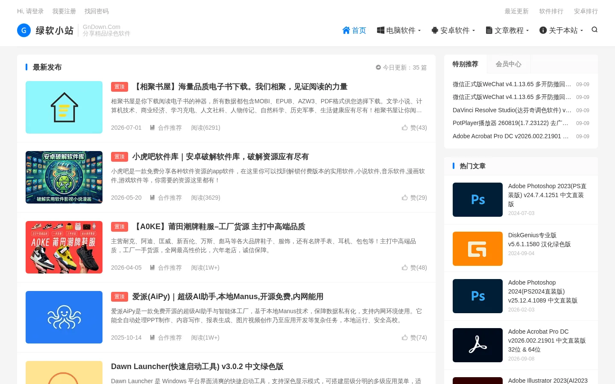615x384 pixels.
Task: Click the 请登录 login link
Action: click(35, 11)
